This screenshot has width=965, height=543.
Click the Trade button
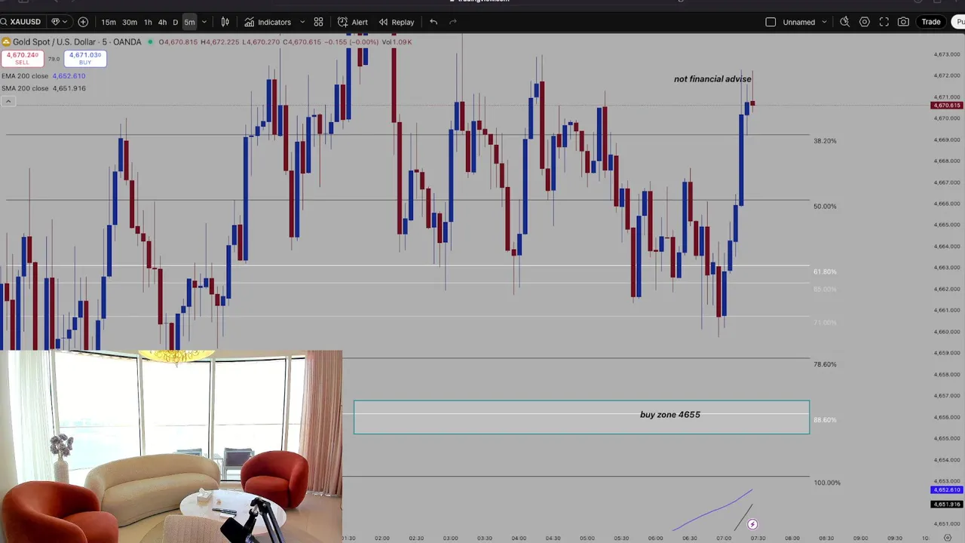click(931, 22)
